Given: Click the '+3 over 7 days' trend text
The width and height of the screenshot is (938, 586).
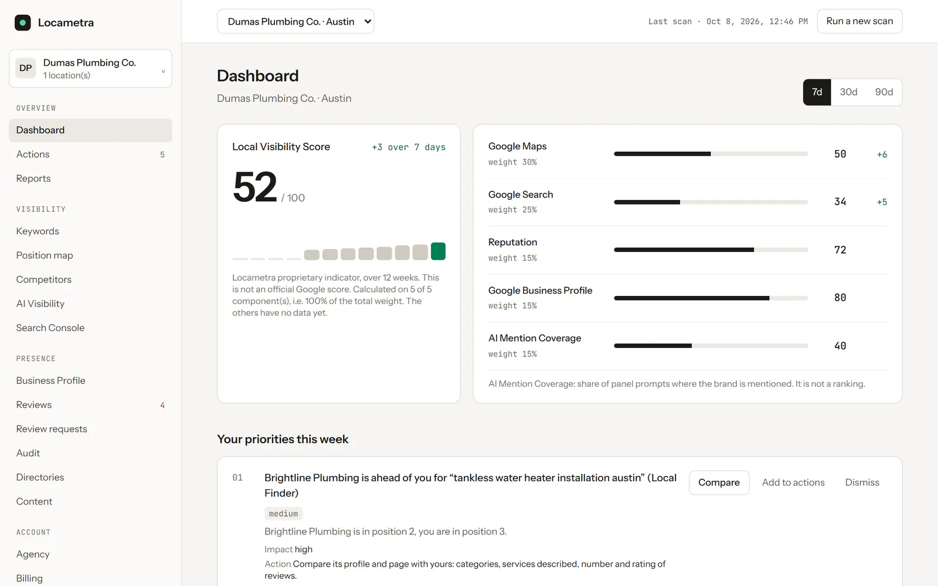Looking at the screenshot, I should pos(409,148).
